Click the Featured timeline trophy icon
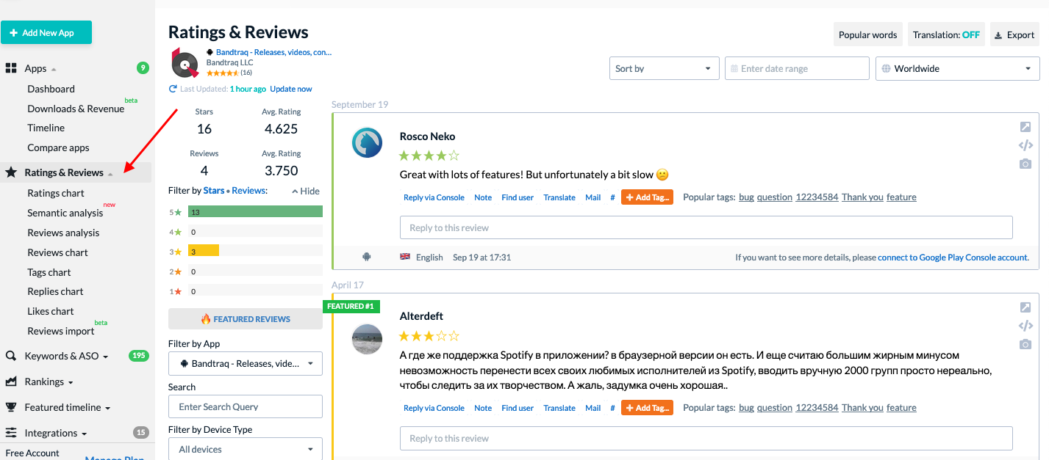The height and width of the screenshot is (460, 1049). pyautogui.click(x=11, y=407)
